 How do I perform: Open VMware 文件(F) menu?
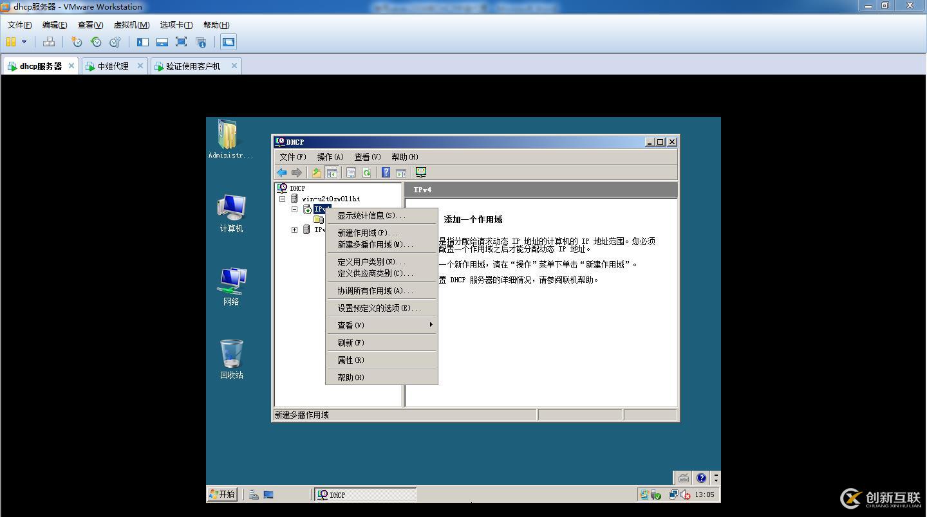pyautogui.click(x=20, y=25)
